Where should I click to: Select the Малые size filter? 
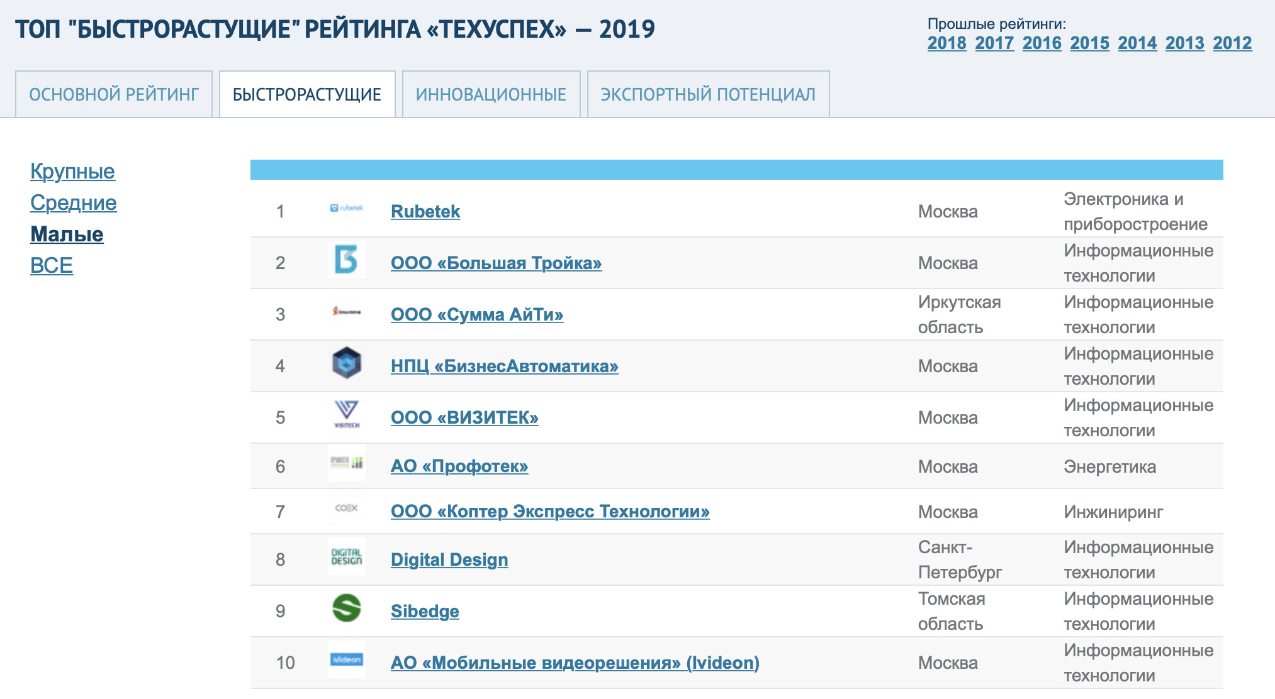pos(67,234)
